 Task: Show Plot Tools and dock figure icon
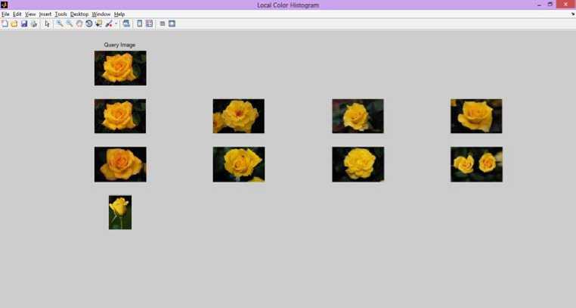[172, 23]
